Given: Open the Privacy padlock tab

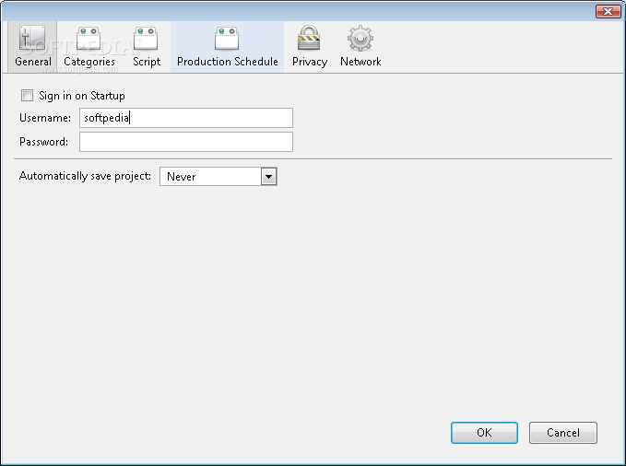Looking at the screenshot, I should click(x=310, y=47).
